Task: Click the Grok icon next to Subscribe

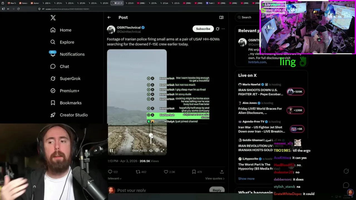Action: [217, 29]
